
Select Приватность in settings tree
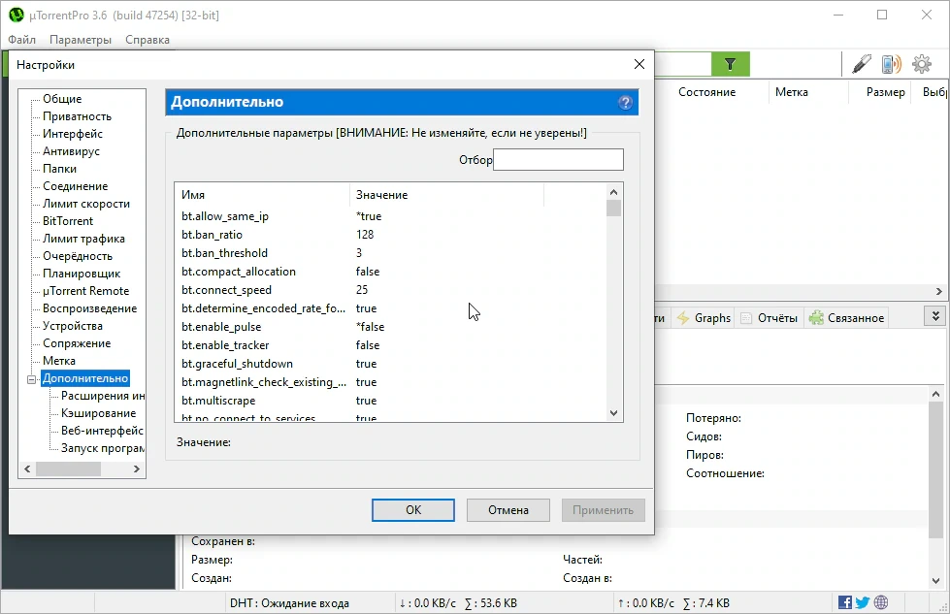pyautogui.click(x=77, y=116)
